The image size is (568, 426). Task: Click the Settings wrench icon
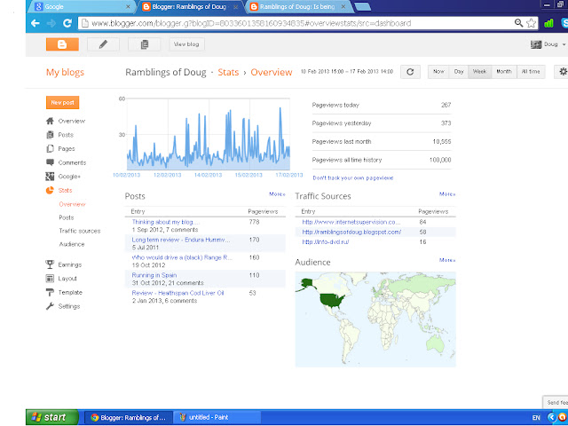(x=50, y=306)
